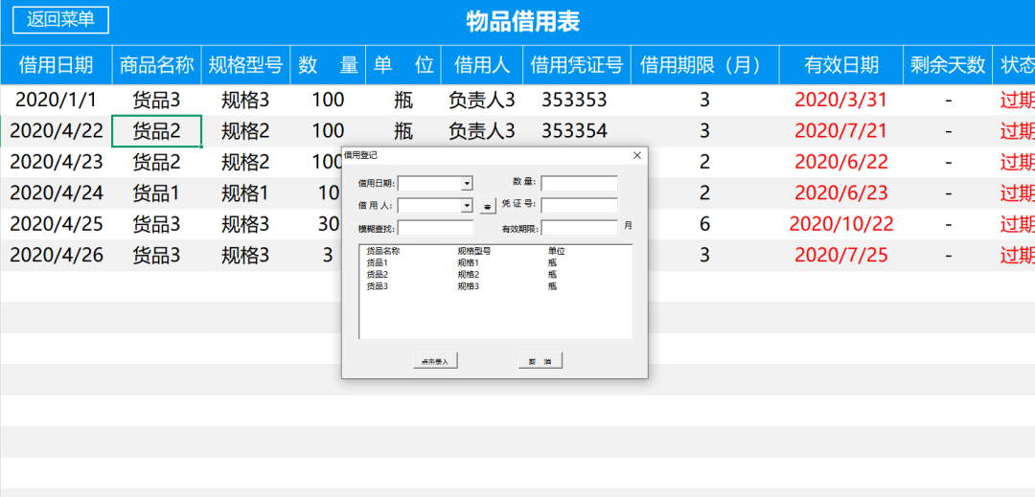Select 货品1 row in the dialog list
The width and height of the screenshot is (1035, 497).
click(x=495, y=263)
